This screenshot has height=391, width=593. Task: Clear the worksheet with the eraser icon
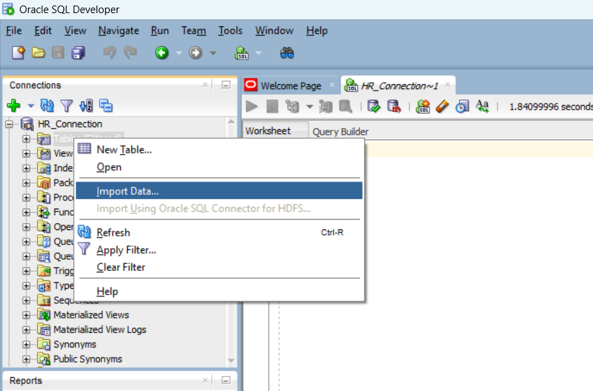point(442,106)
